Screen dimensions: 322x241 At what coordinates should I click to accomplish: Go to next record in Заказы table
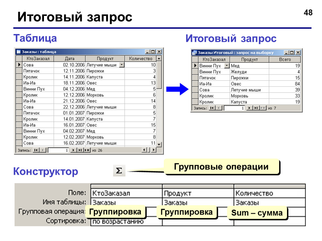coord(73,150)
